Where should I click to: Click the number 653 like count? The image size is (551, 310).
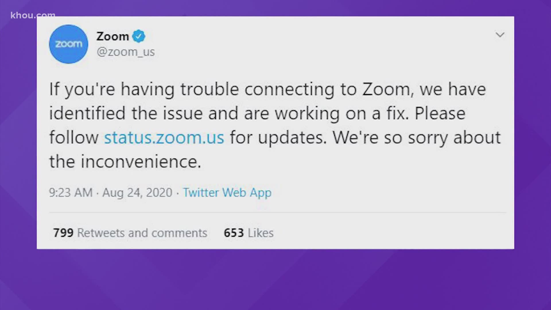tap(234, 233)
